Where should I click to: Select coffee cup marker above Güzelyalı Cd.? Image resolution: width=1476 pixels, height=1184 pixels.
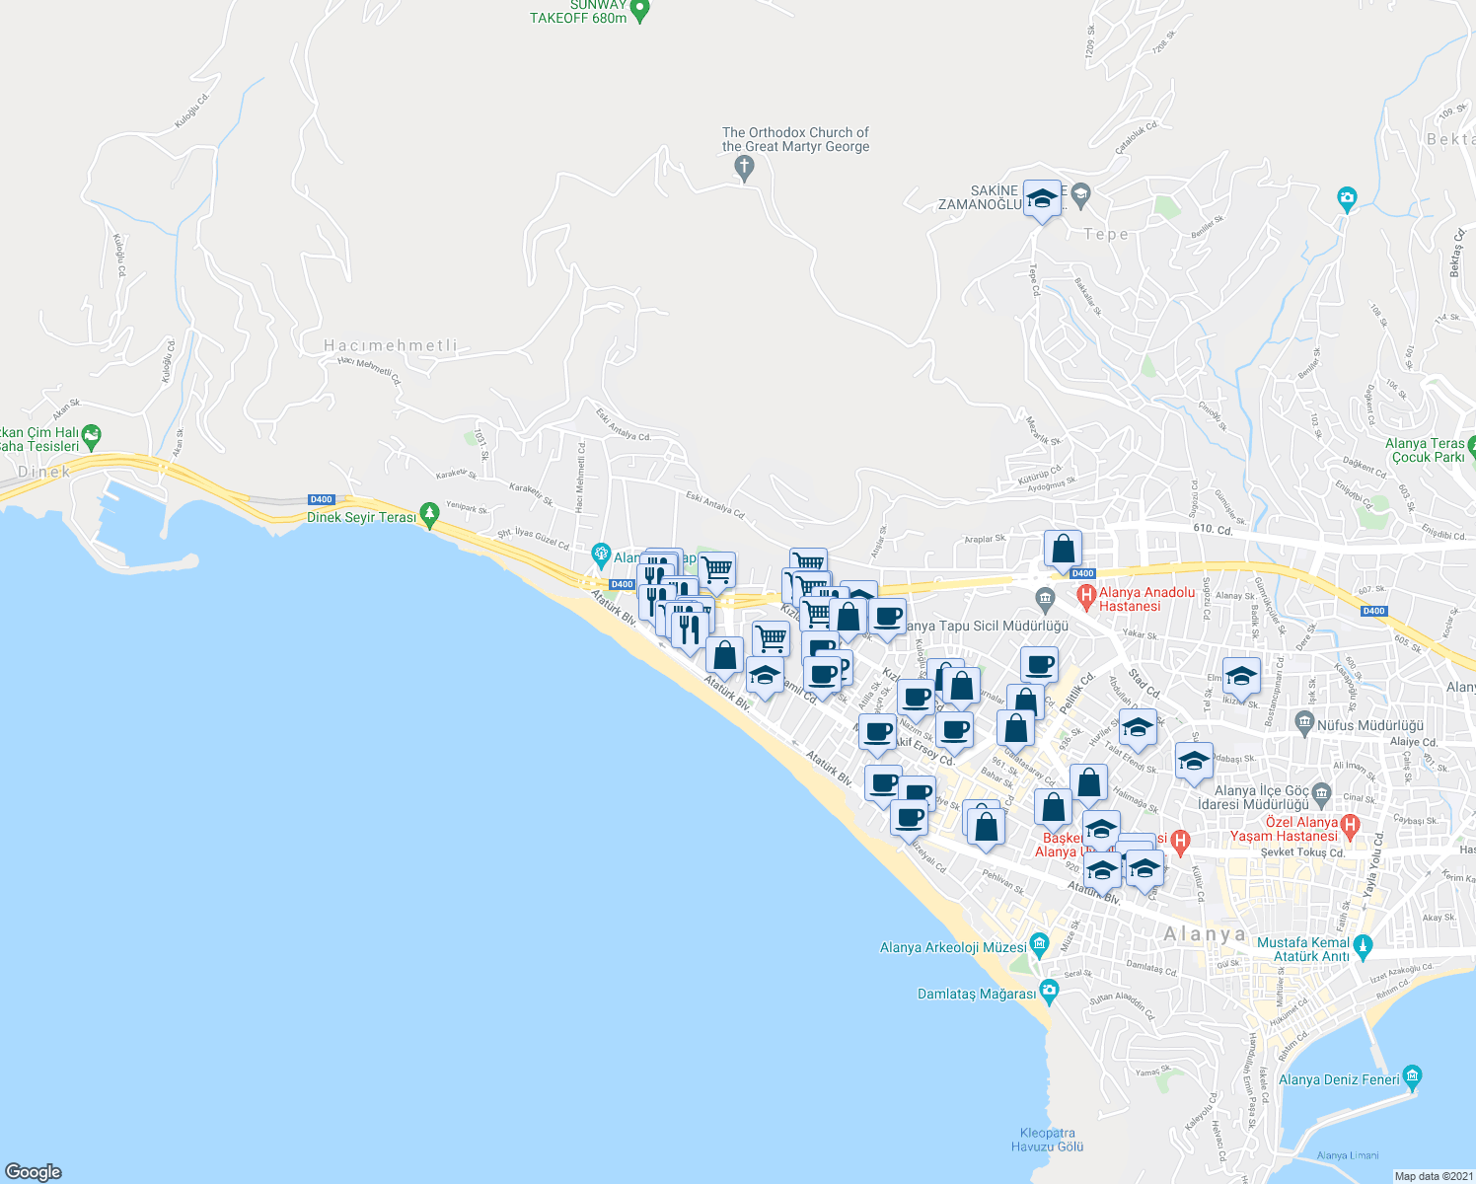pos(909,818)
